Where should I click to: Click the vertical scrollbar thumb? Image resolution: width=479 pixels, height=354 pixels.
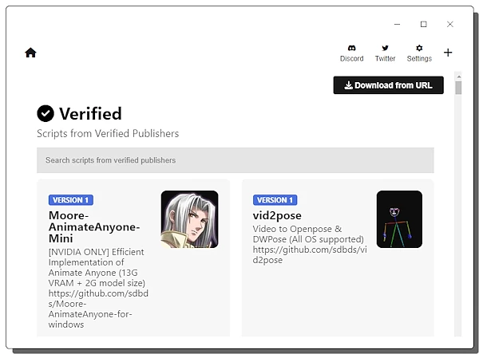458,88
